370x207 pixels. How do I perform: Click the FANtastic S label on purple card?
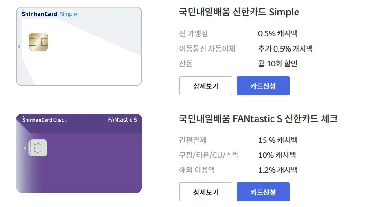point(122,120)
